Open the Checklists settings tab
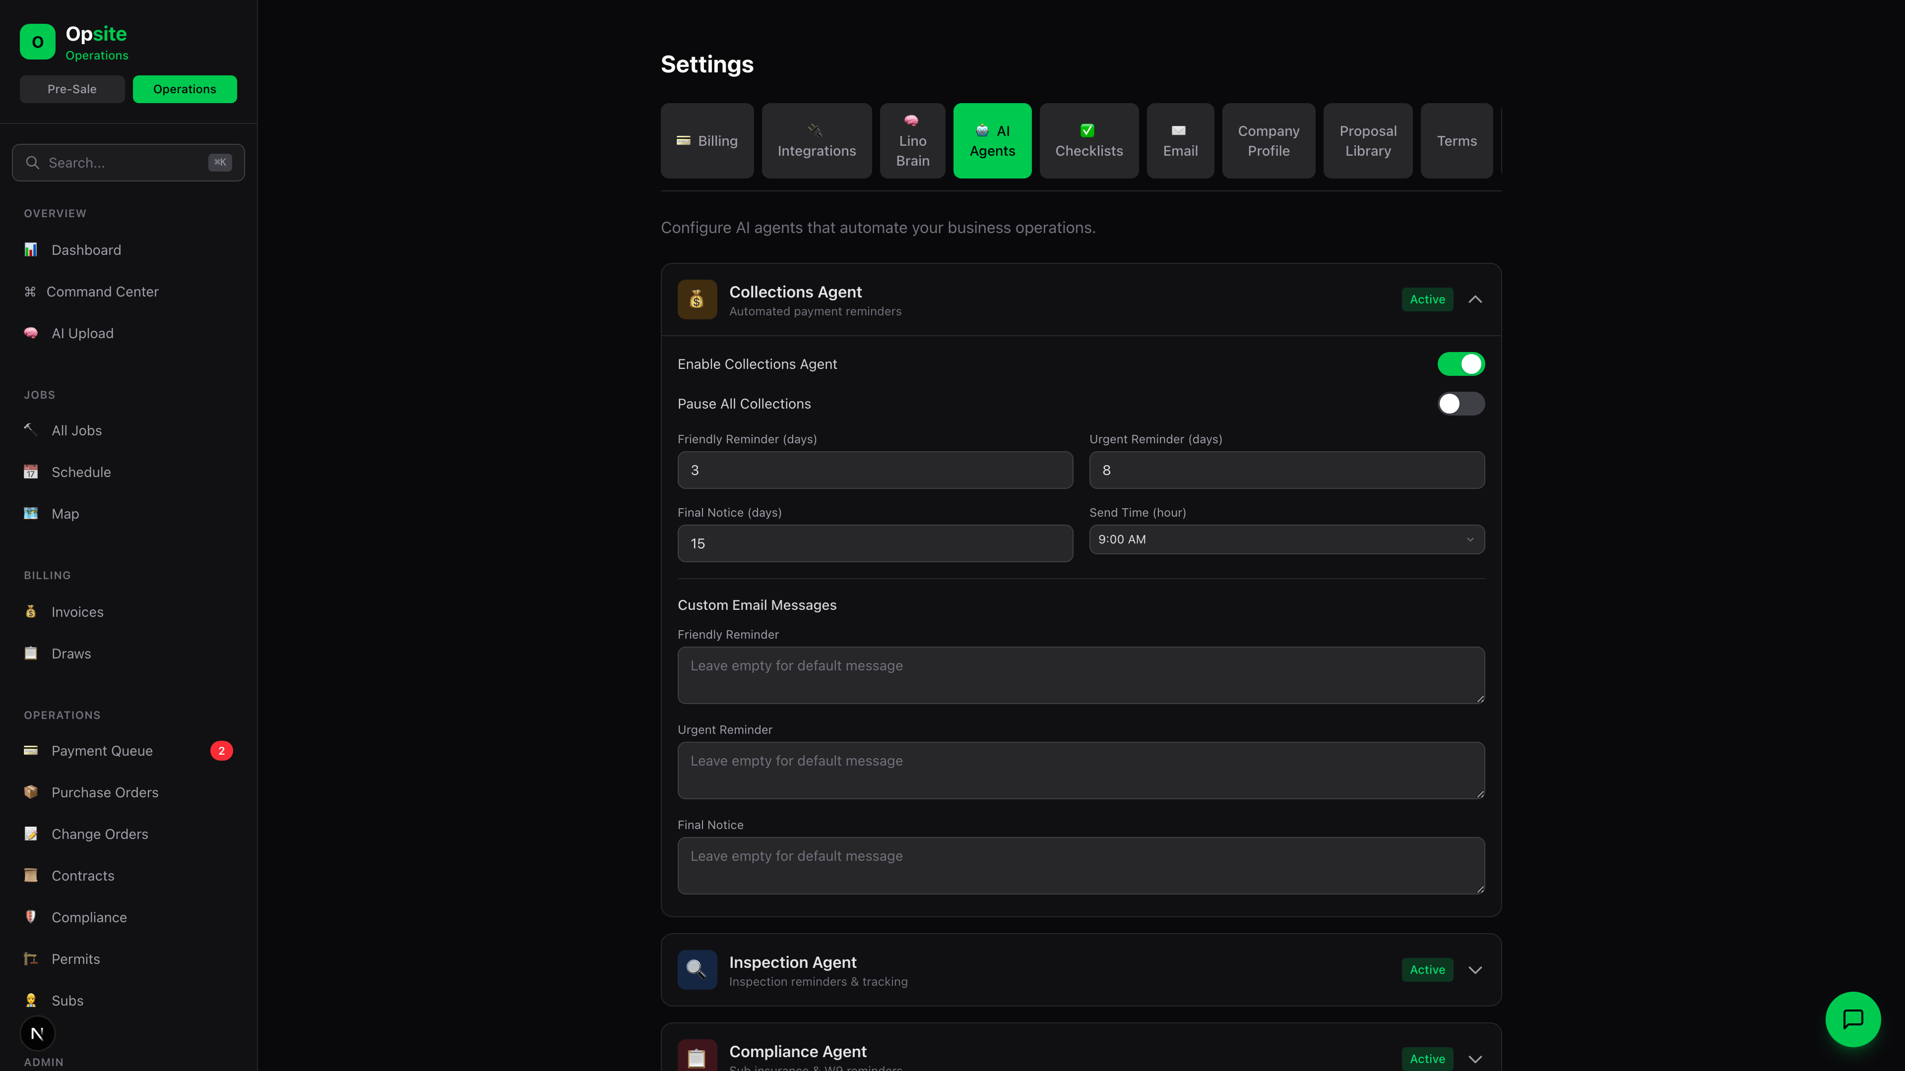This screenshot has height=1071, width=1905. coord(1089,140)
